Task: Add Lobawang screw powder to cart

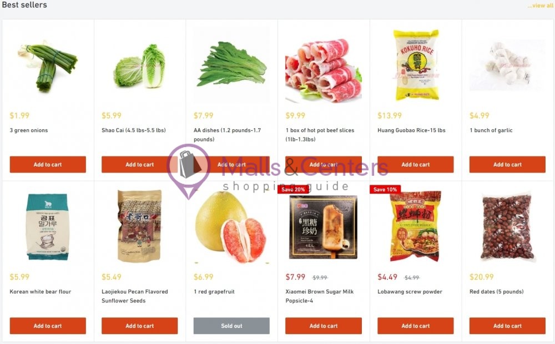Action: click(x=415, y=326)
